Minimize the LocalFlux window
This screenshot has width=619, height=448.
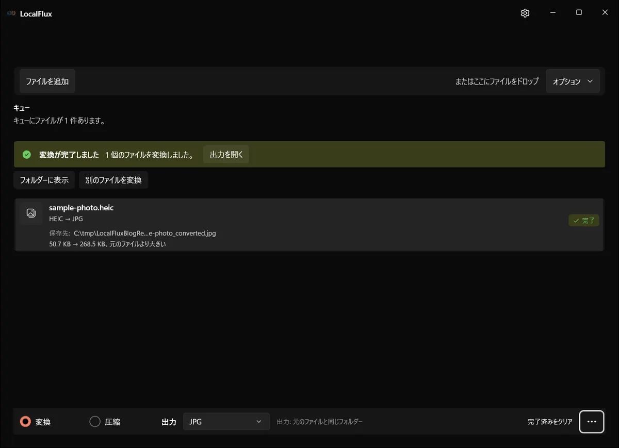pos(552,13)
